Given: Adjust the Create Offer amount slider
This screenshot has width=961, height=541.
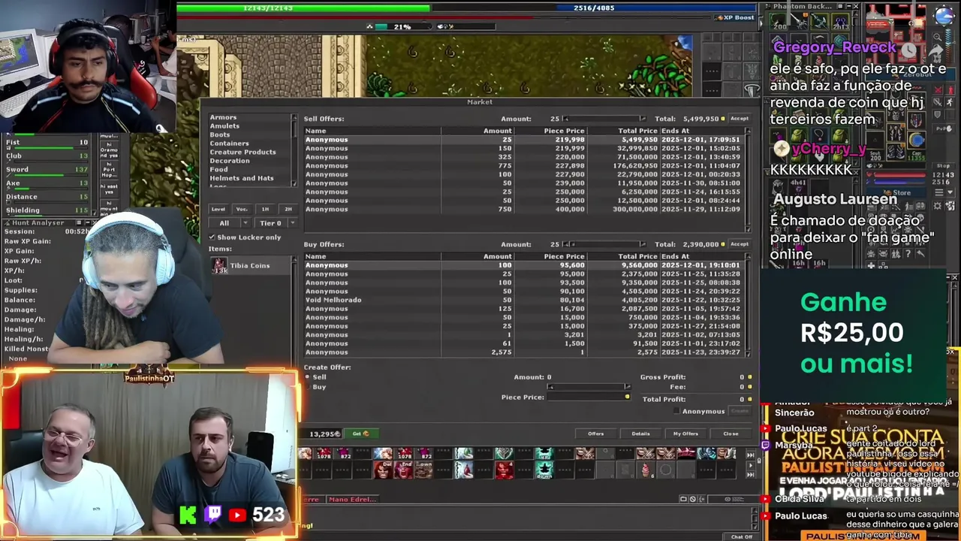Looking at the screenshot, I should pyautogui.click(x=590, y=387).
